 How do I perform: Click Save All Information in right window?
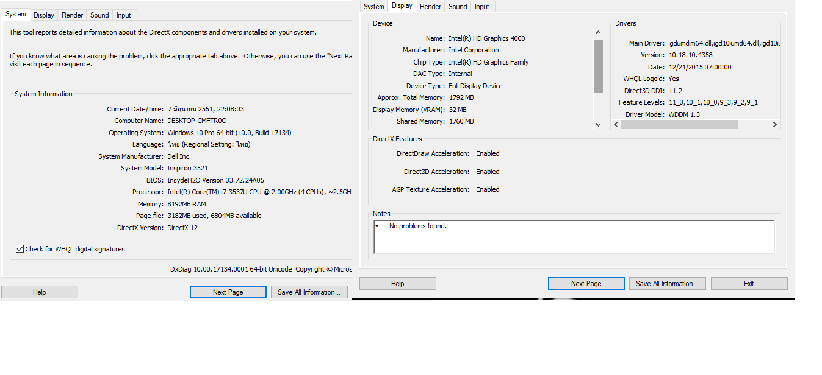click(x=668, y=284)
